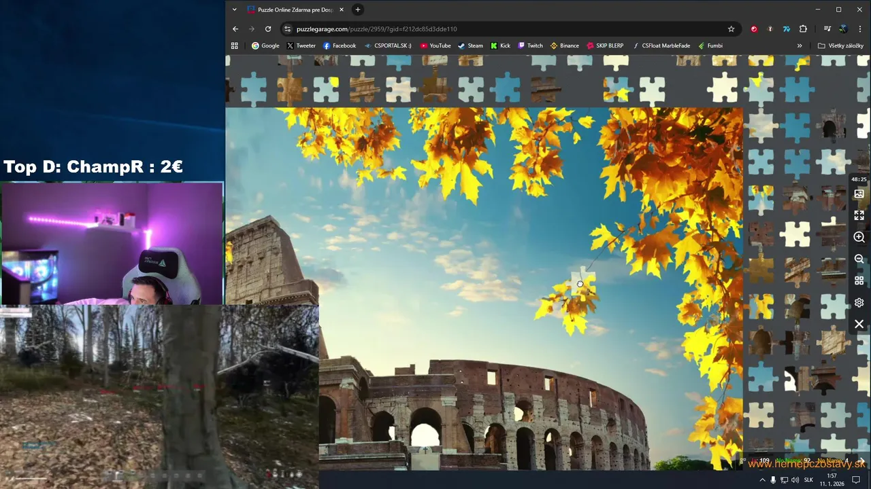Click the puzzle timer 48:25

[x=859, y=179]
